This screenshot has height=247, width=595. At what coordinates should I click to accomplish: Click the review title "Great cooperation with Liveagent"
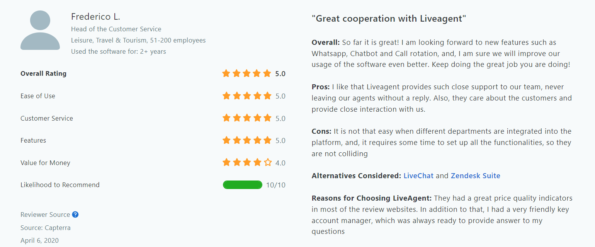click(389, 19)
